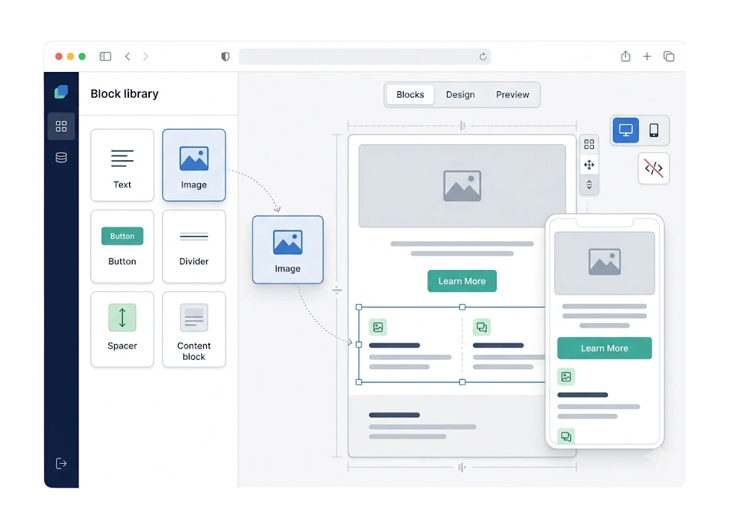The height and width of the screenshot is (528, 730).
Task: Click the bottom-left selection handle
Action: click(x=359, y=382)
